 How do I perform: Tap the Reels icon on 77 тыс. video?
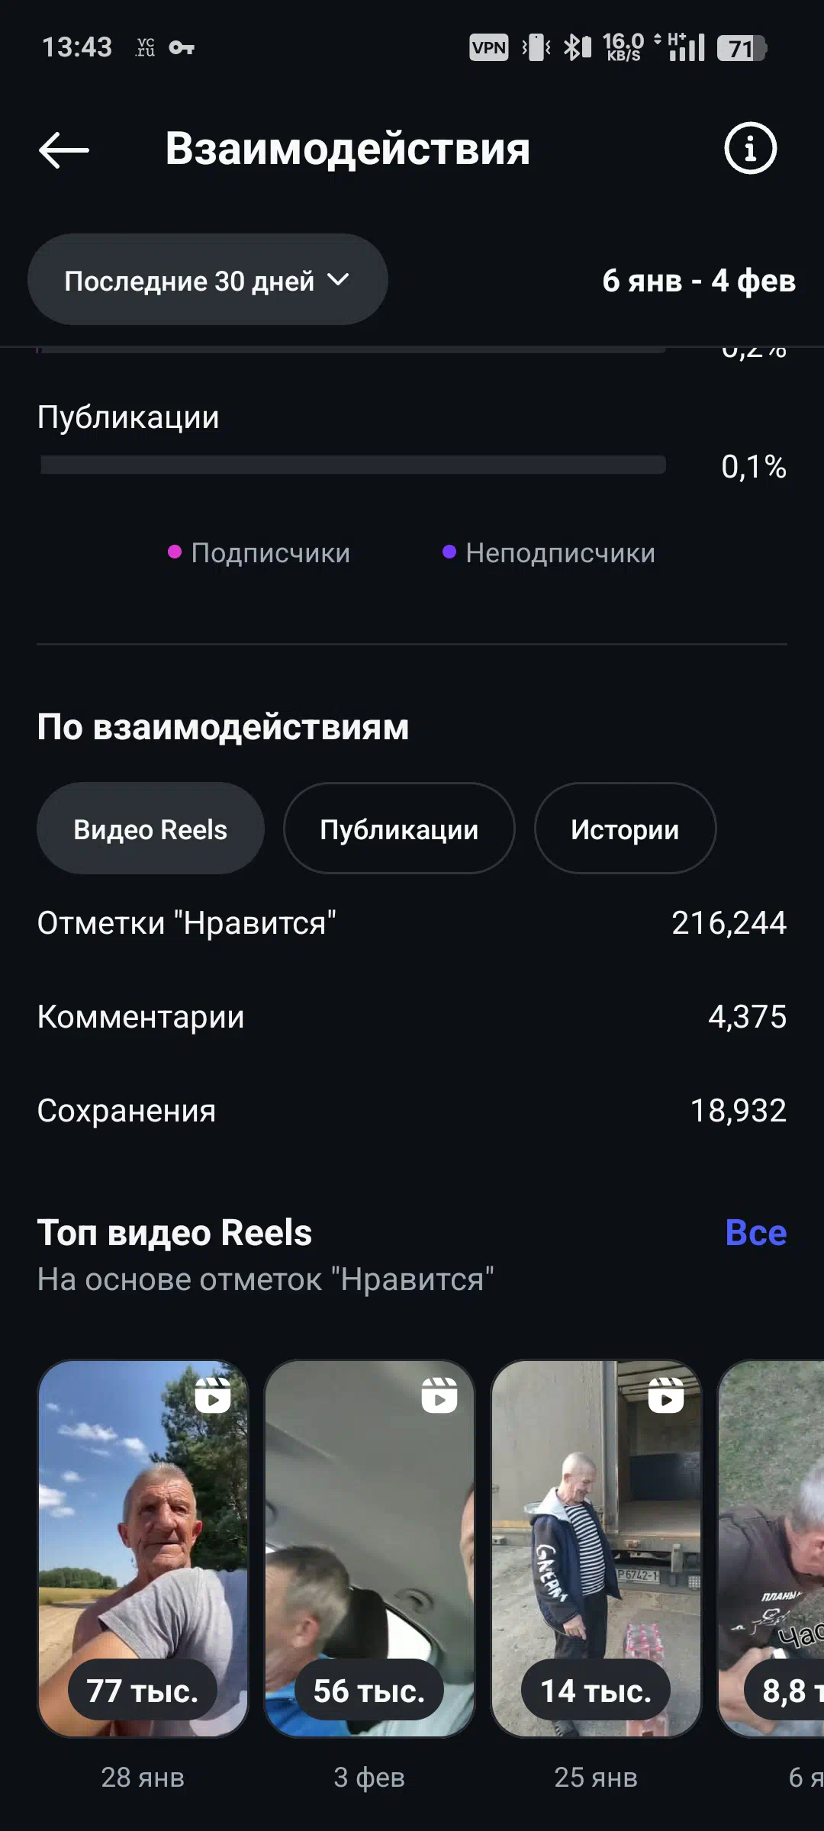coord(213,1395)
